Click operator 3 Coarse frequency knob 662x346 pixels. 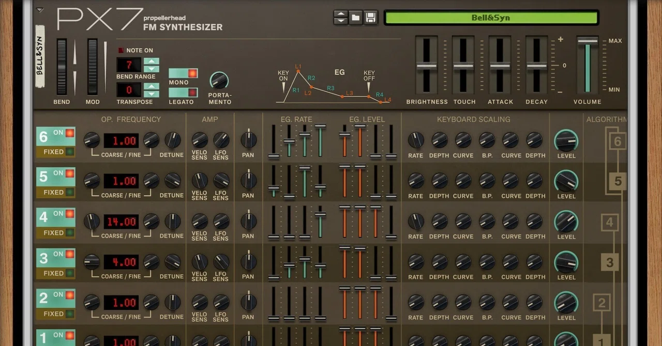92,262
